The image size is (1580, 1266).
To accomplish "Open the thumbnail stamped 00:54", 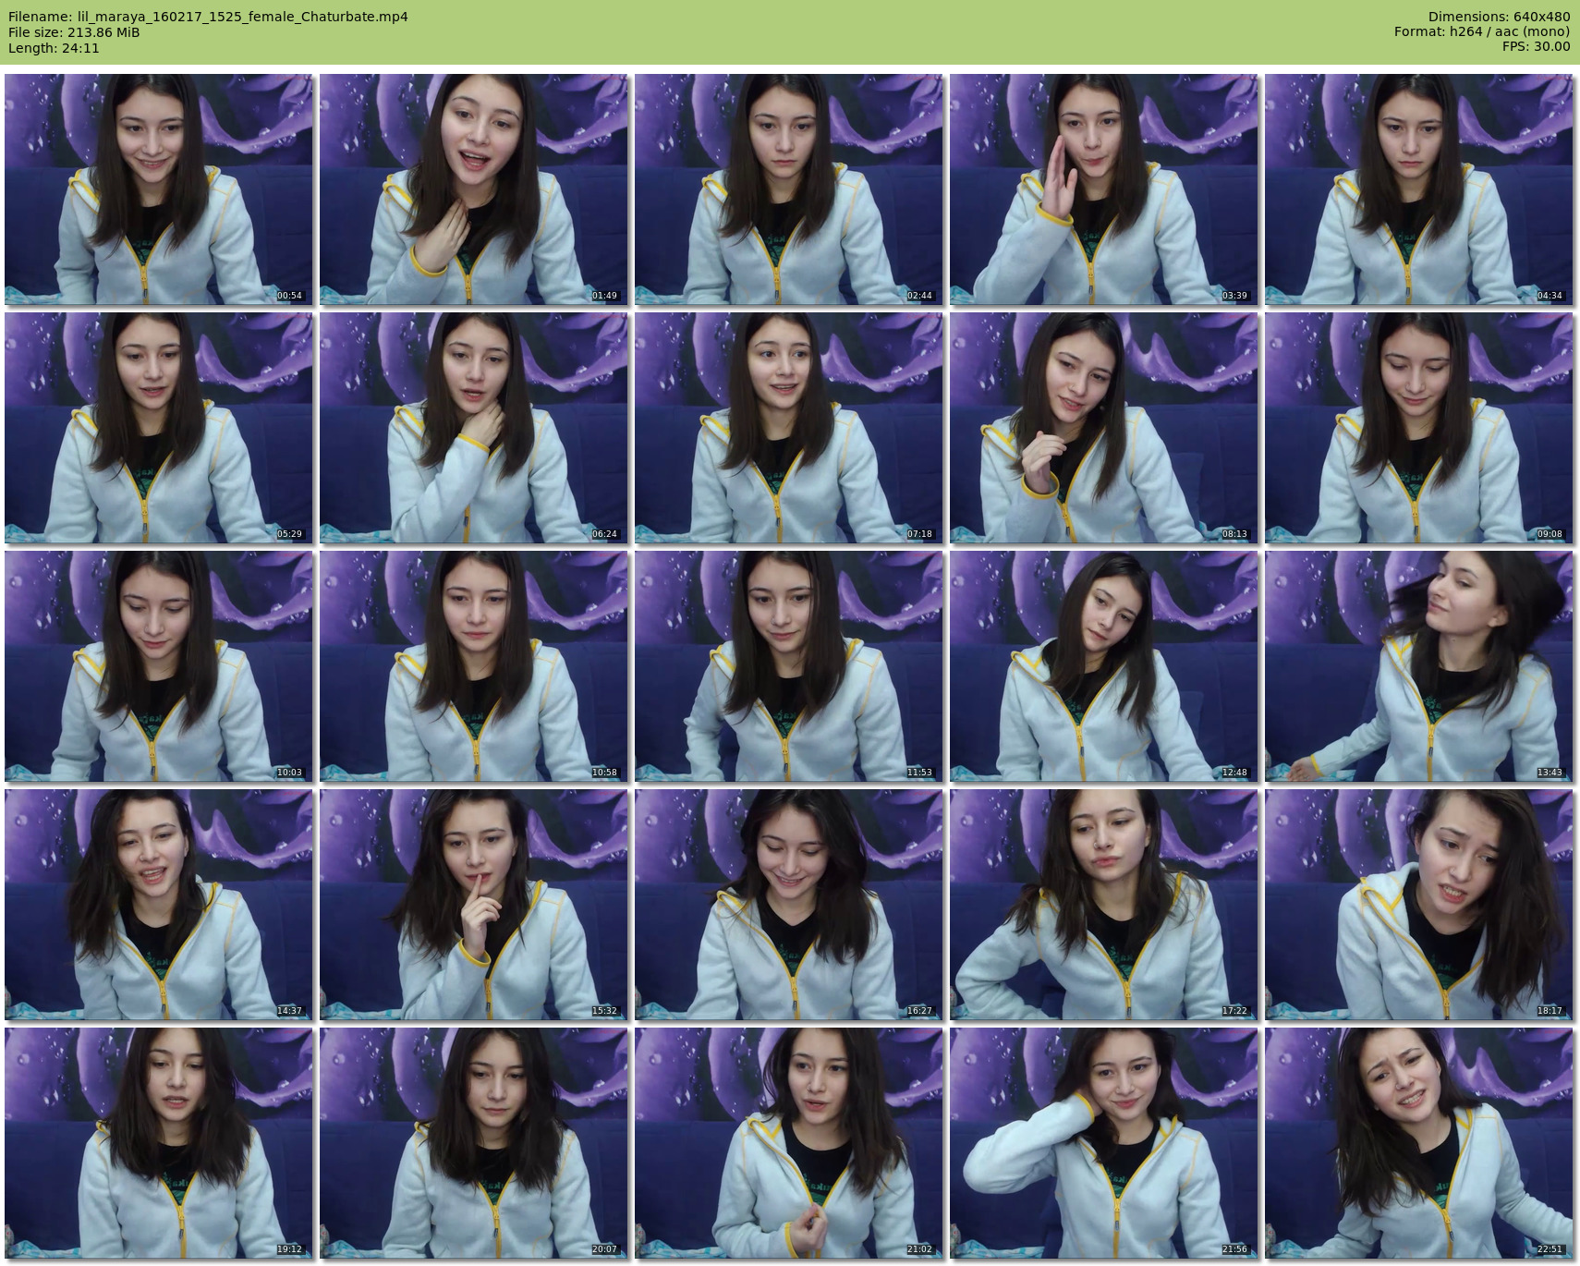I will [158, 189].
